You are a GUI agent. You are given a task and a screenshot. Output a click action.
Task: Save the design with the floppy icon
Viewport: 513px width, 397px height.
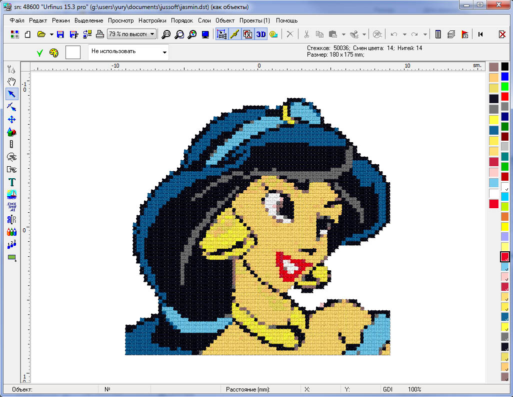coord(60,34)
